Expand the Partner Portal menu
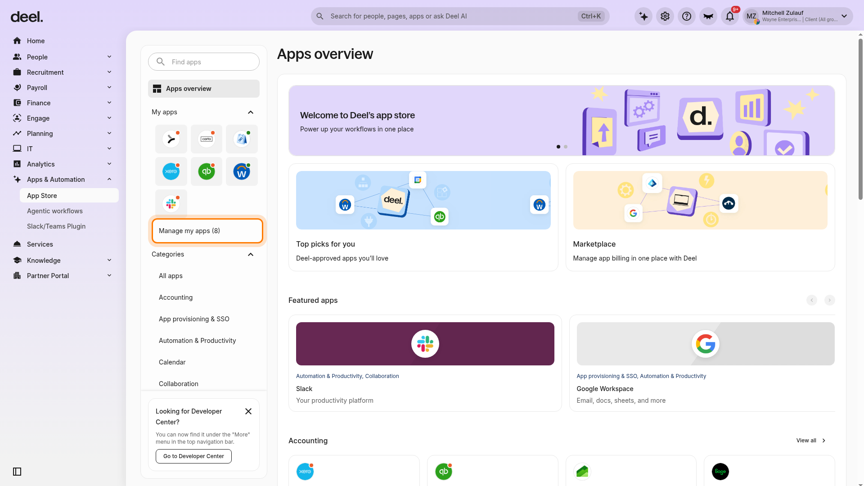This screenshot has height=486, width=864. pos(109,275)
